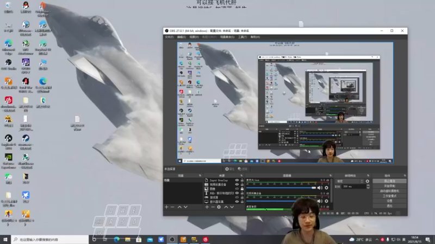
Task: Open 帮助(H) menu in OBS
Action: [x=255, y=37]
